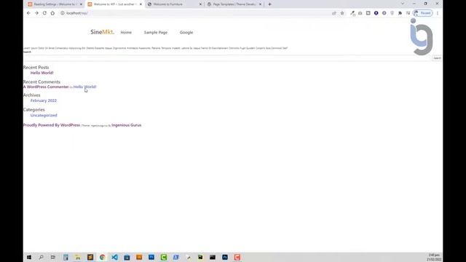This screenshot has height=262, width=466.
Task: Open Task View on the taskbar
Action: [53, 257]
